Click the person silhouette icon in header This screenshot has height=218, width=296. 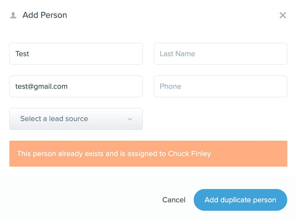coord(13,15)
